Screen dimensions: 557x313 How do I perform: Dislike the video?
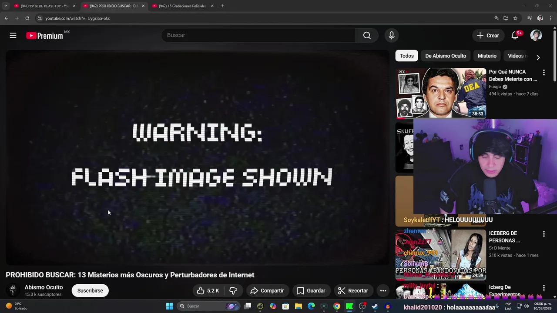pos(233,290)
